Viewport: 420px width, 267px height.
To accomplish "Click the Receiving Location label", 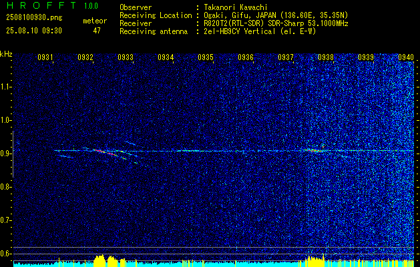I will (156, 15).
